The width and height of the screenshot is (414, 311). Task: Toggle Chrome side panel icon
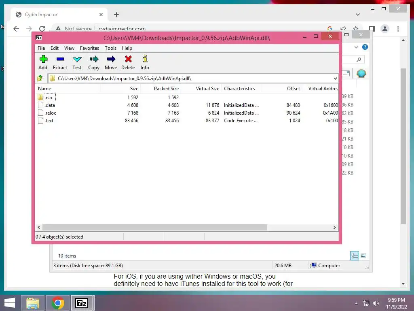click(372, 29)
